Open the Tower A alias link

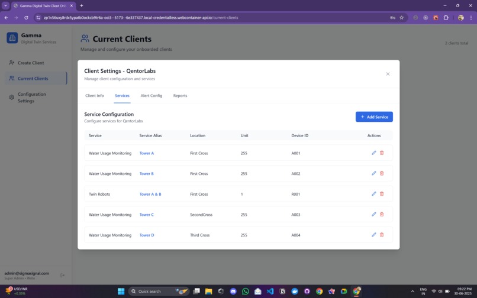coord(147,153)
